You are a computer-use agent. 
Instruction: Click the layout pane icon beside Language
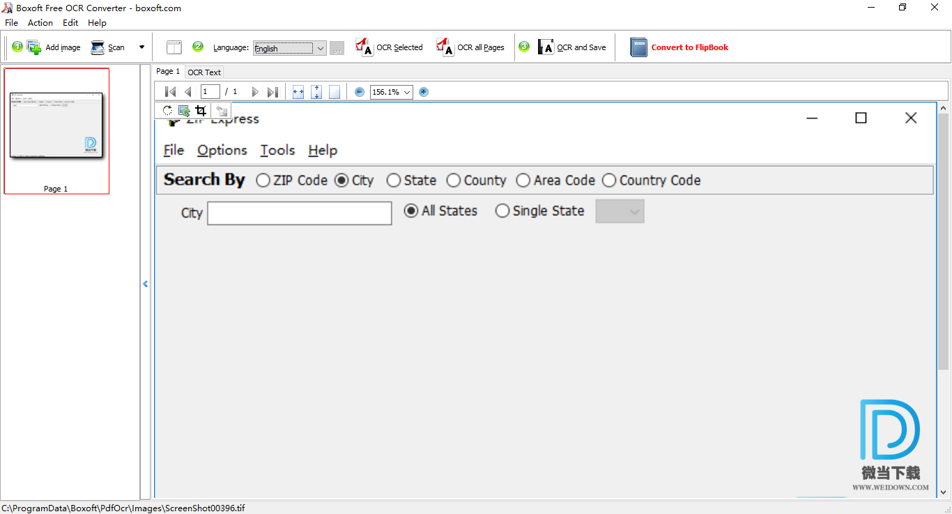coord(174,47)
